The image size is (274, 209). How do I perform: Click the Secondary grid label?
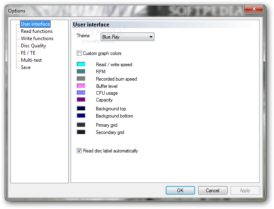pyautogui.click(x=110, y=132)
